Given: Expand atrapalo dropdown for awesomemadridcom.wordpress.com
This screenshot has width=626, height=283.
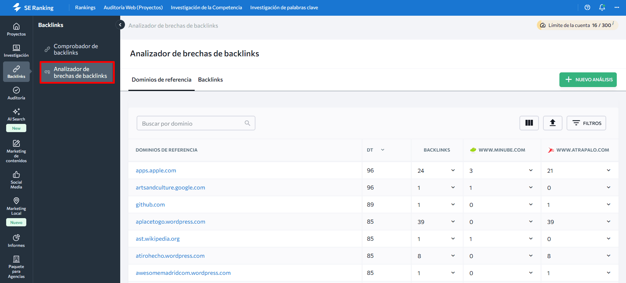Looking at the screenshot, I should [609, 273].
